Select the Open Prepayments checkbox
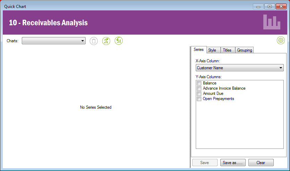Viewport: 290px width, 171px height. click(199, 99)
